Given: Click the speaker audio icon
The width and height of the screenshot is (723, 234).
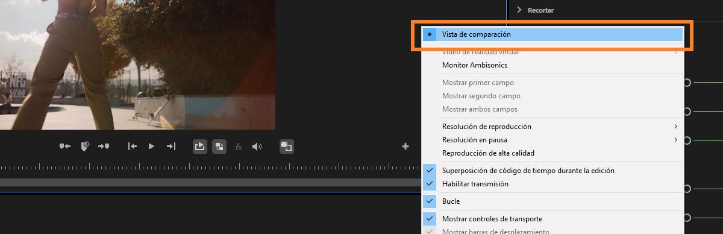Looking at the screenshot, I should pos(257,146).
